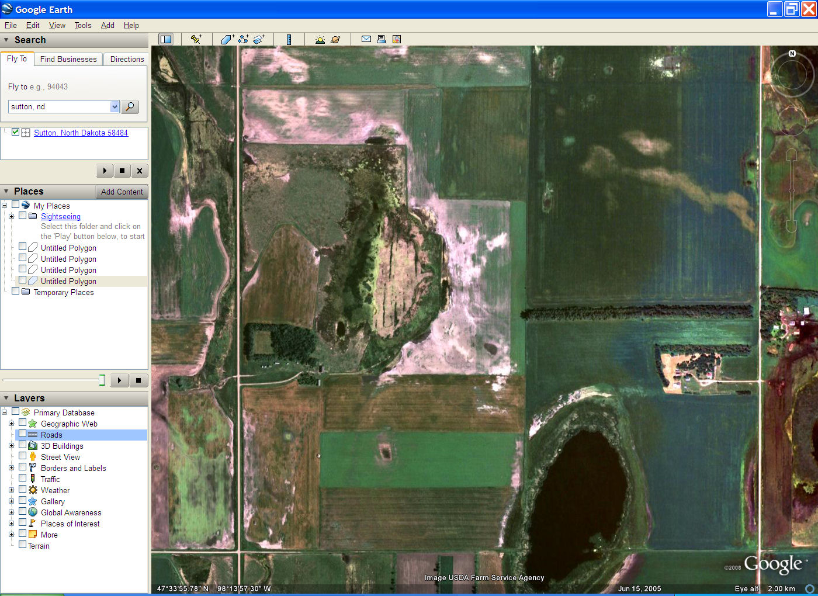Image resolution: width=818 pixels, height=596 pixels.
Task: Click the Sutton, North Dakota 58484 link
Action: click(x=81, y=133)
